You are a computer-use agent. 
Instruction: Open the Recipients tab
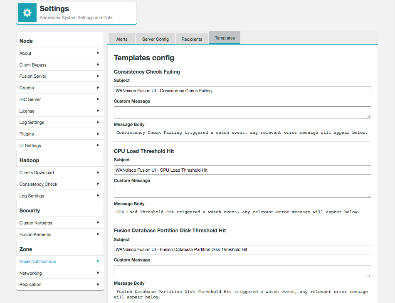pos(192,39)
